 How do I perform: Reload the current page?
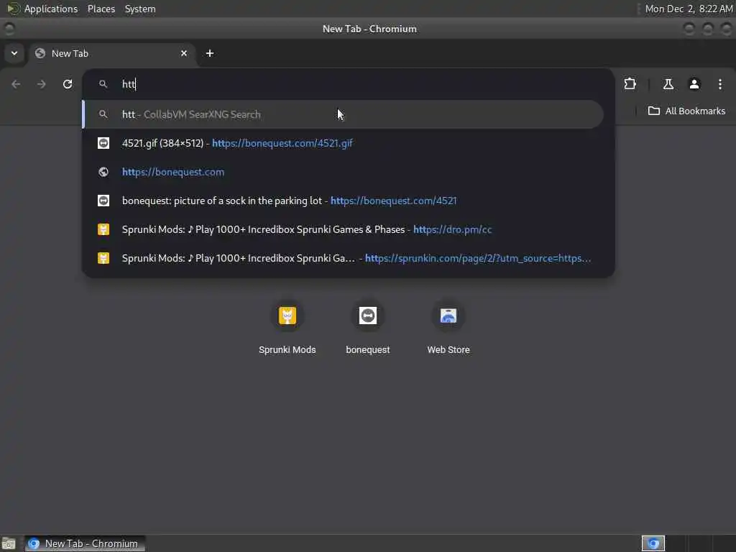[68, 84]
